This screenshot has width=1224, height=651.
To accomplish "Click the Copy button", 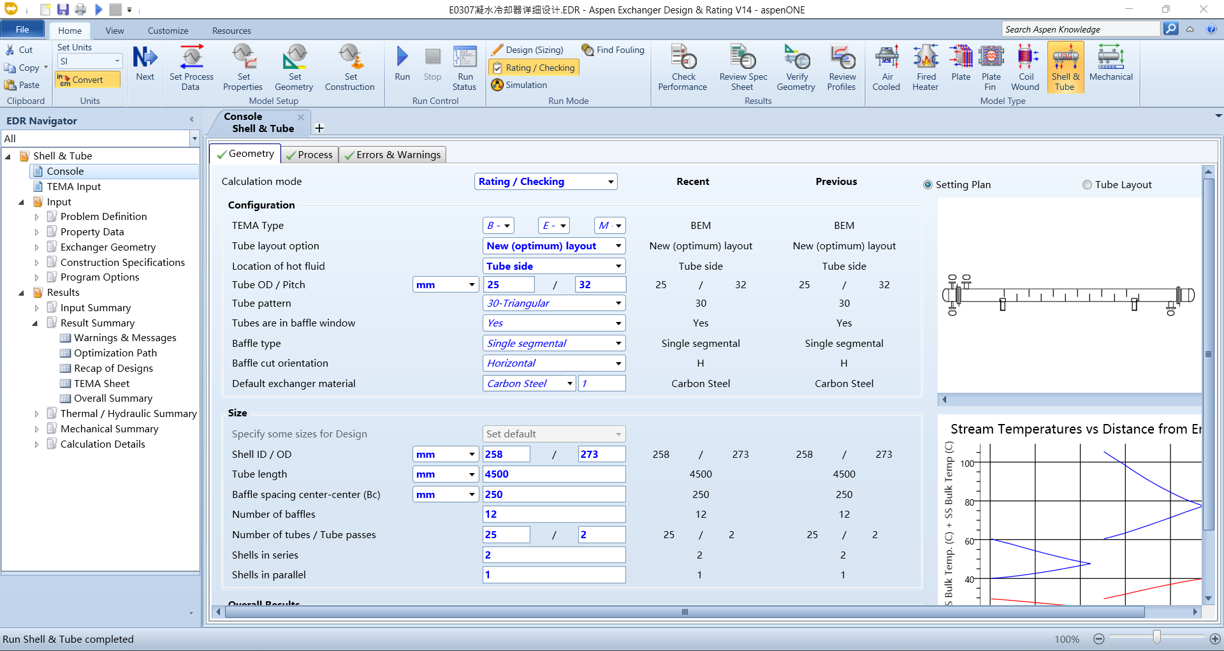I will (22, 68).
